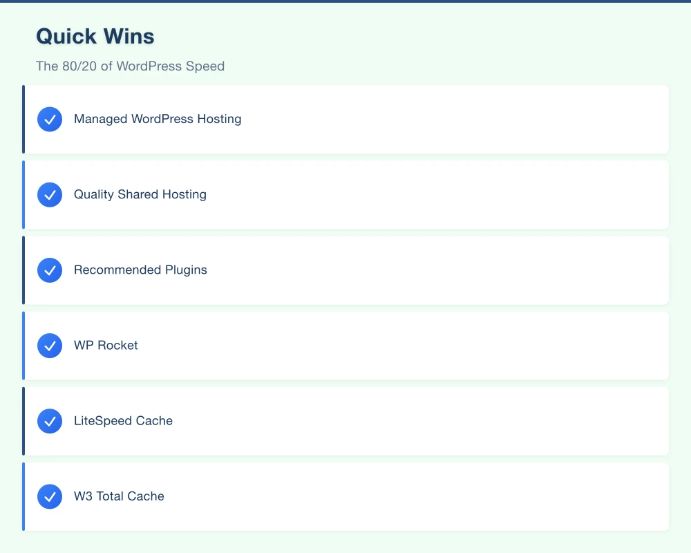Expand the Recommended Plugins card
Viewport: 691px width, 553px height.
click(x=345, y=270)
